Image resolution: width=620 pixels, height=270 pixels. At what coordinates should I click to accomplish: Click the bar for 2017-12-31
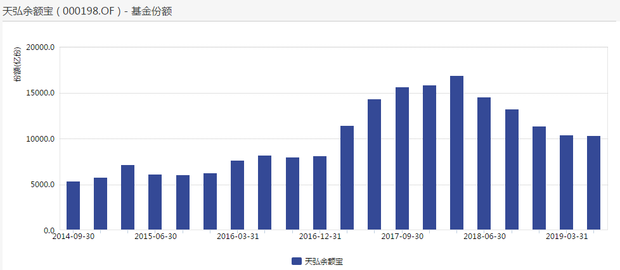tap(429, 157)
